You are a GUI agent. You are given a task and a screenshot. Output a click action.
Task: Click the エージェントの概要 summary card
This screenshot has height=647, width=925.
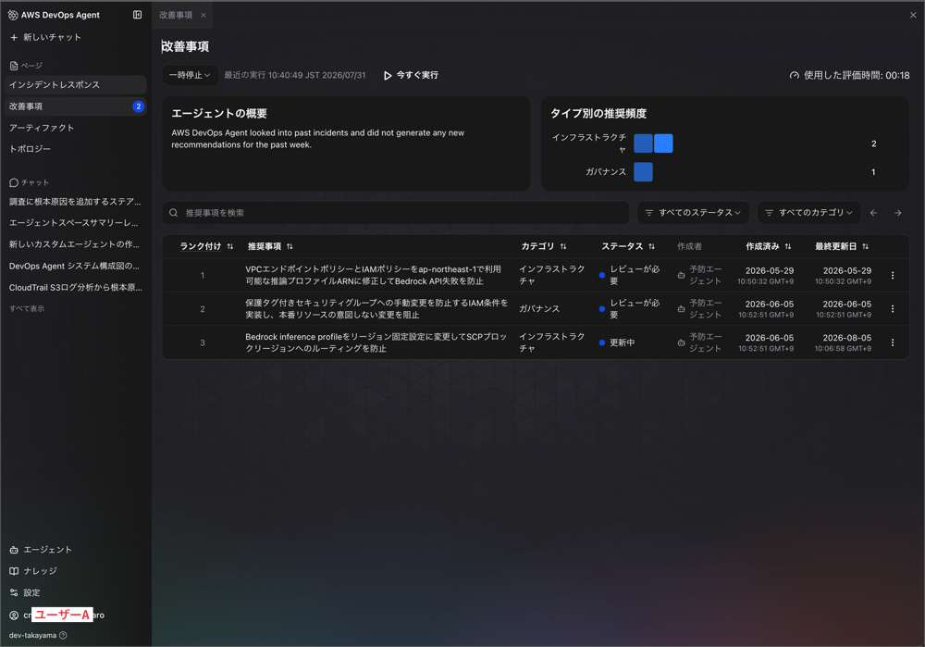tap(346, 143)
